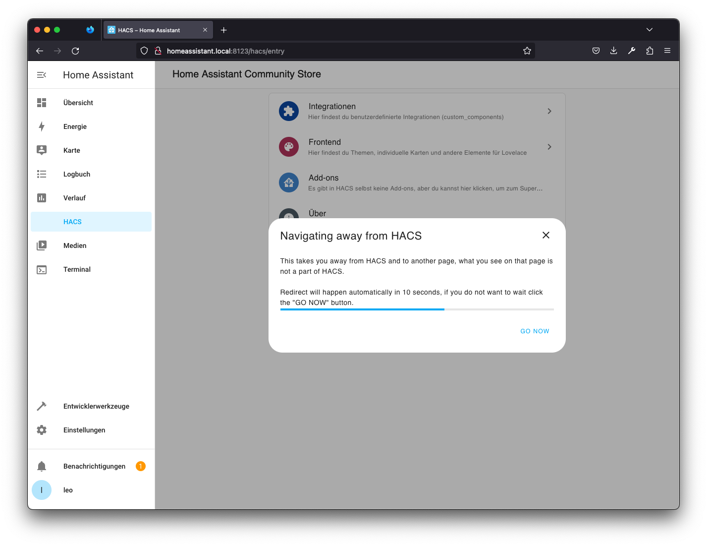Screen dimensions: 707x546
Task: Click the Integrationen puzzle icon
Action: [x=289, y=111]
